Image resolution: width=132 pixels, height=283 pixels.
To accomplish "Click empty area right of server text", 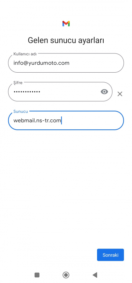I will (92, 120).
